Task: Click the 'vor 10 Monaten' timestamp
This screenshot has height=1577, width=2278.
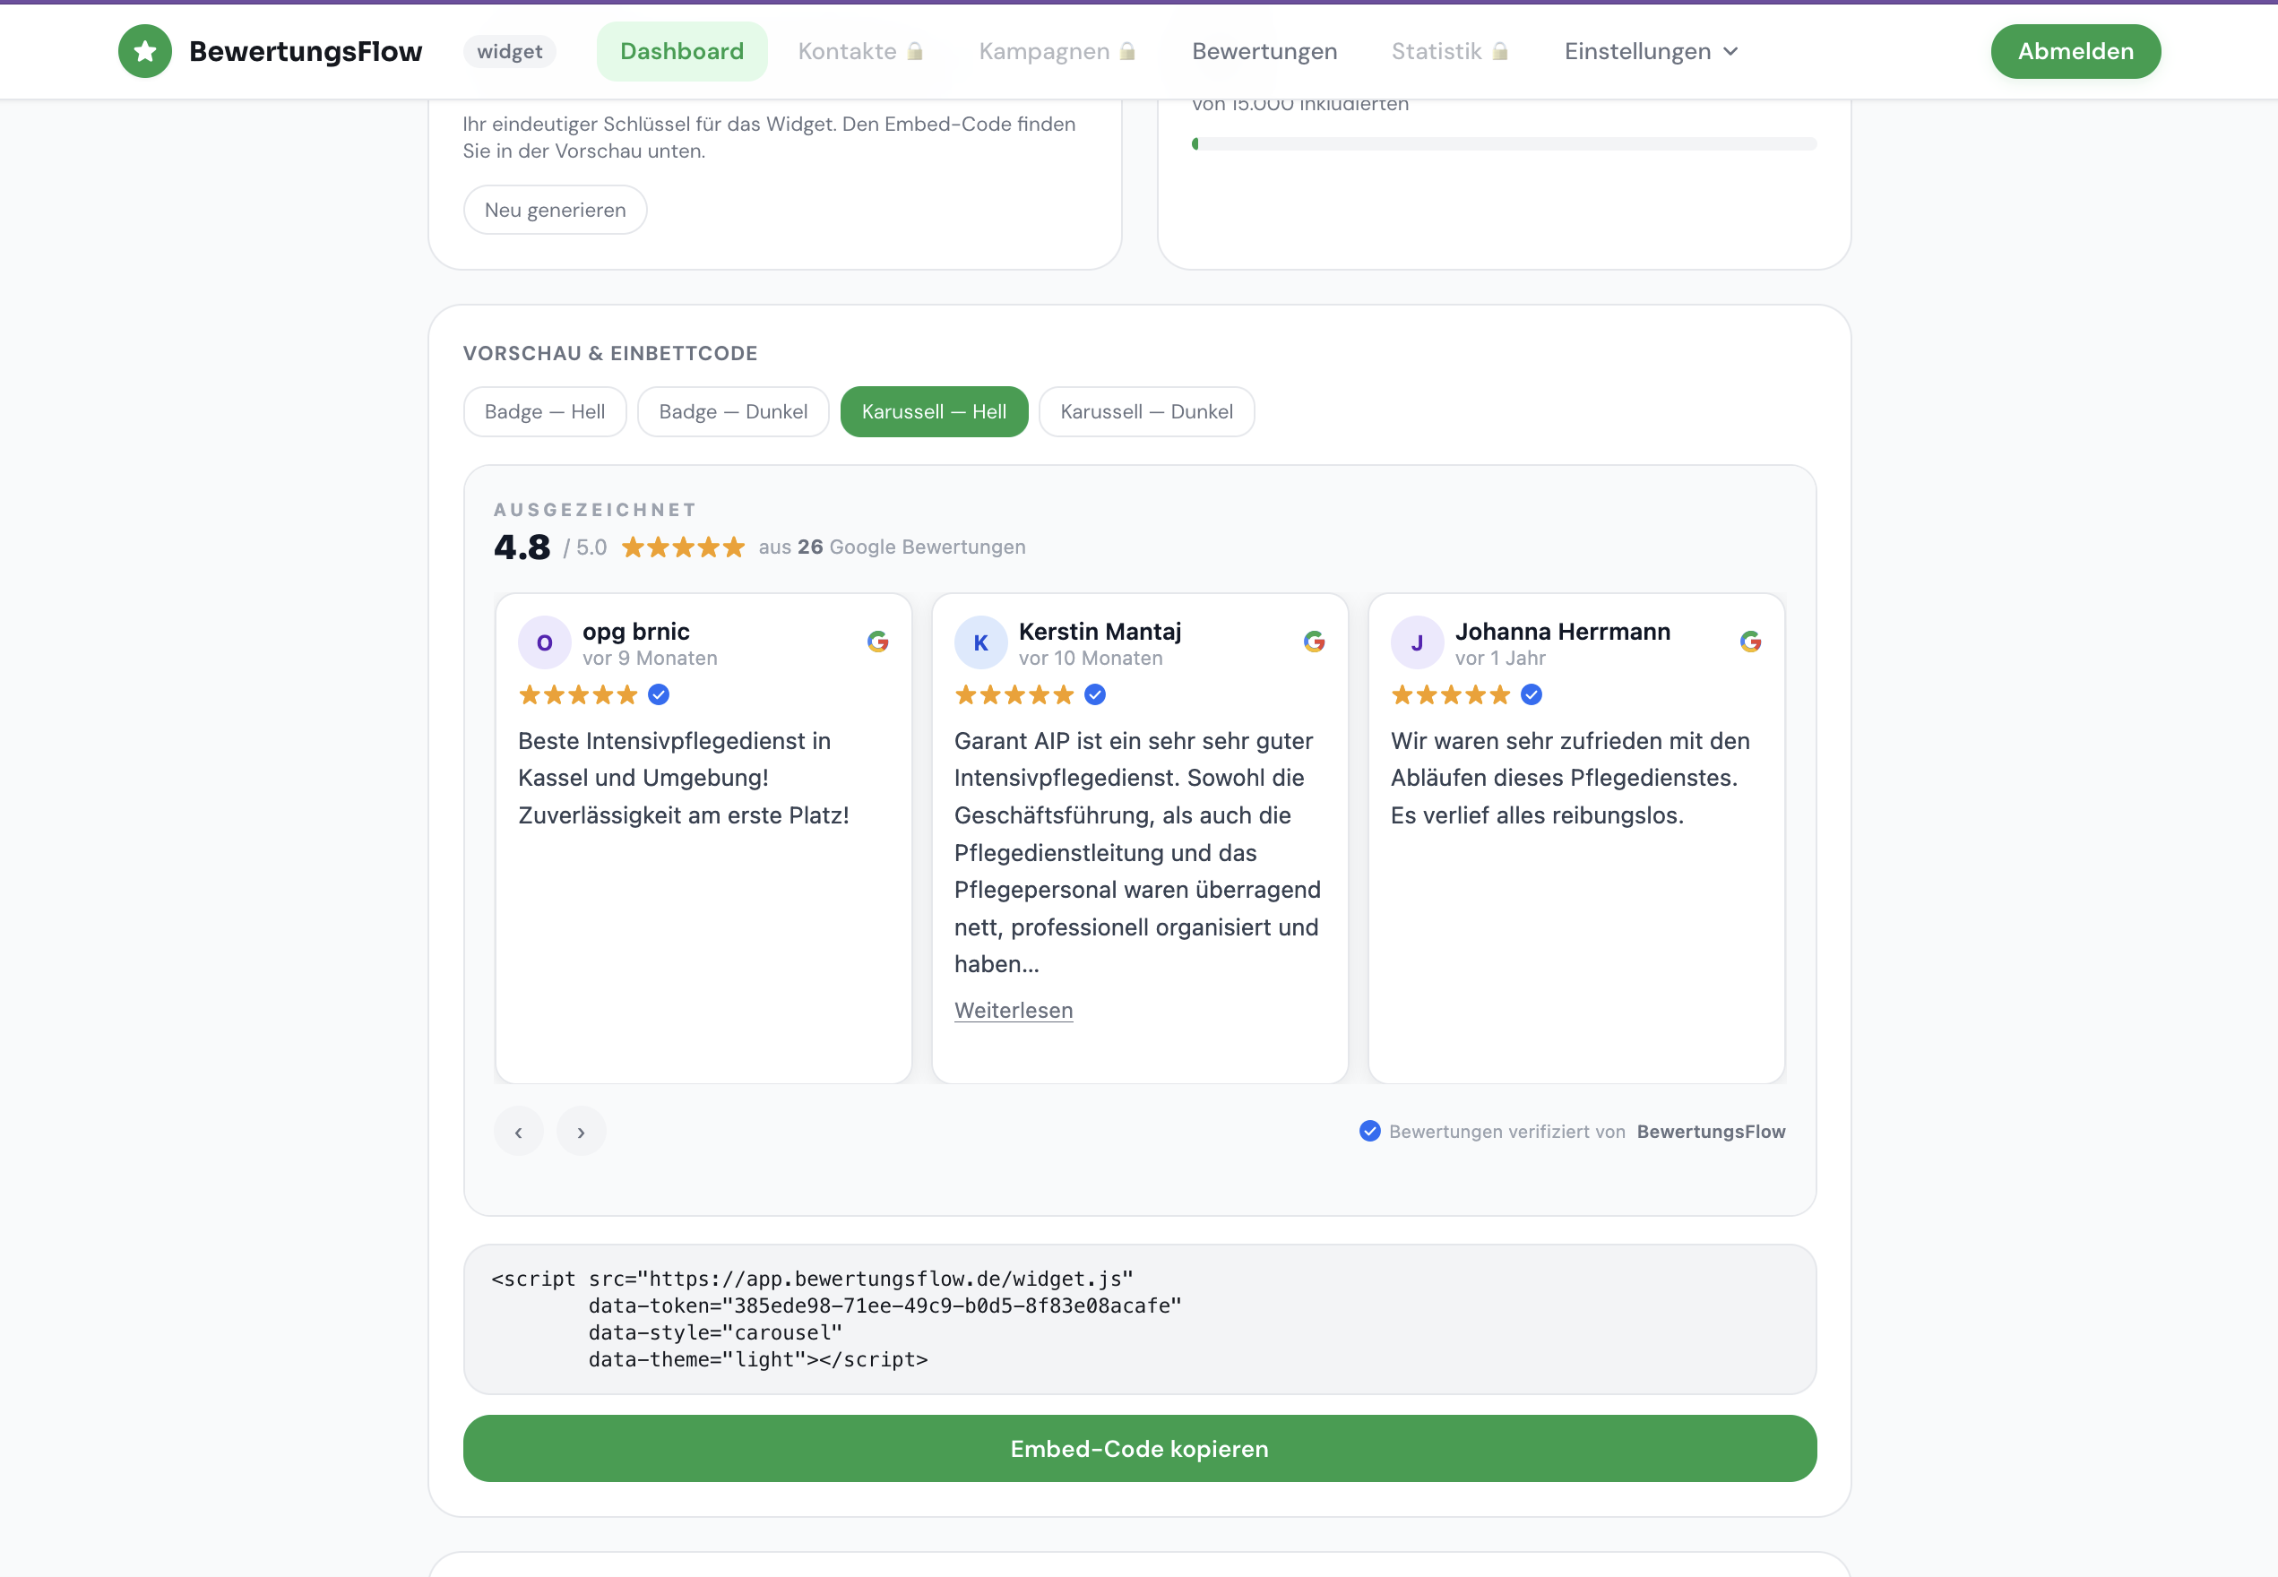Action: (1090, 658)
